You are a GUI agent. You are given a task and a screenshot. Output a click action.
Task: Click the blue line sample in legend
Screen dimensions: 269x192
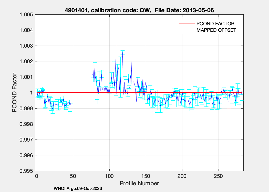[x=186, y=30]
